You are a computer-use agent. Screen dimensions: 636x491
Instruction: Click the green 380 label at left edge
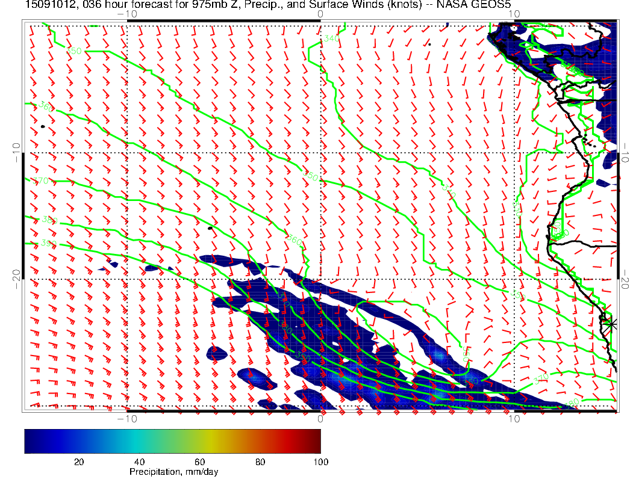point(49,220)
